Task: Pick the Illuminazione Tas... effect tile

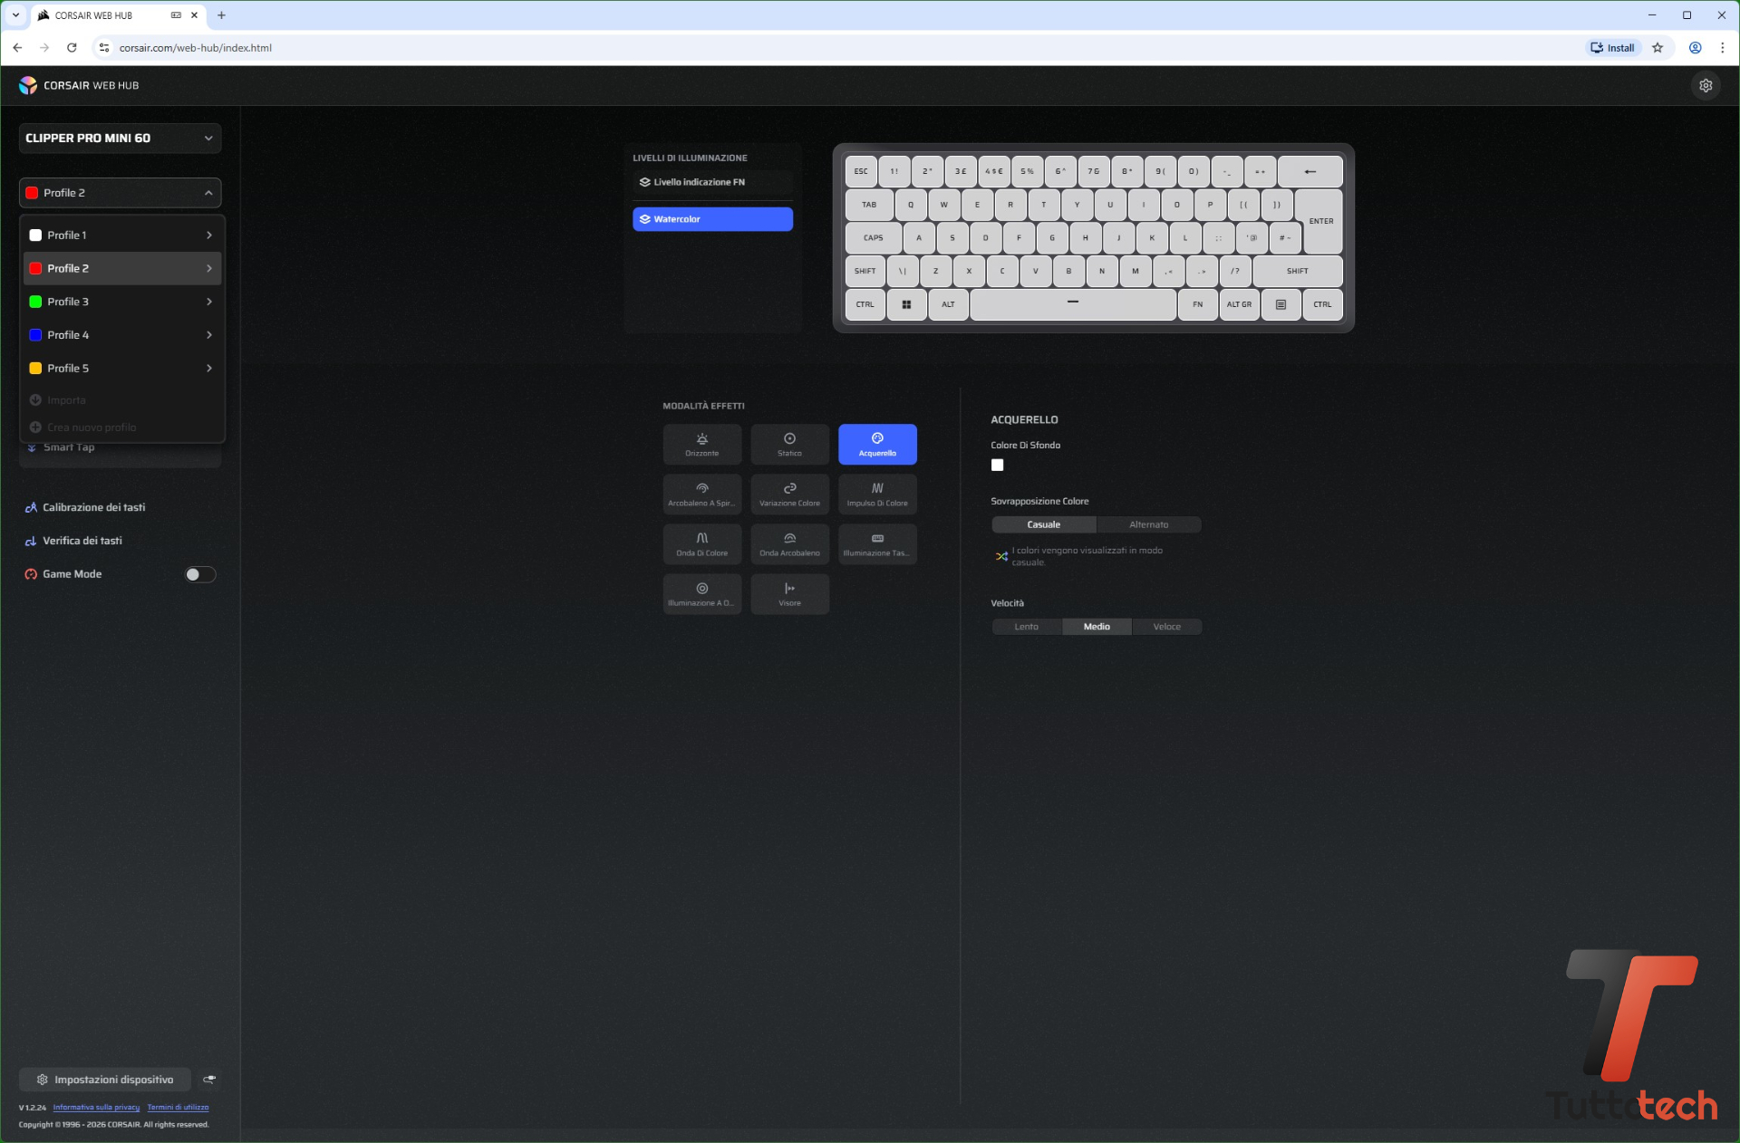Action: tap(877, 543)
